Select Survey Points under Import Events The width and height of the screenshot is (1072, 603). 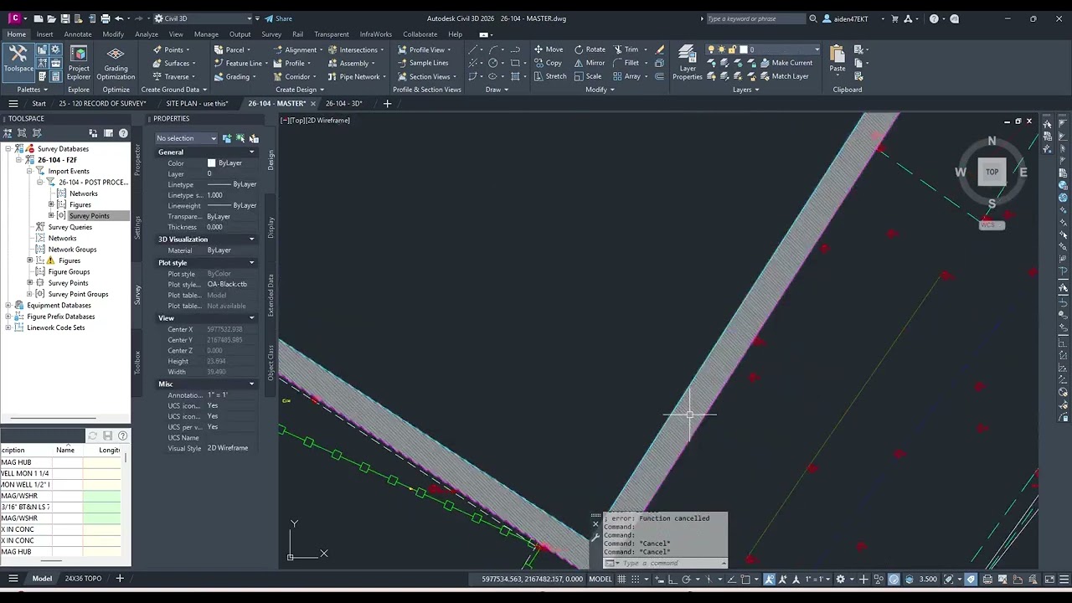coord(89,216)
